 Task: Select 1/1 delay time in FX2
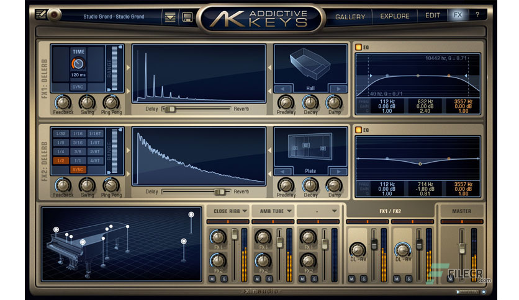[x=78, y=161]
